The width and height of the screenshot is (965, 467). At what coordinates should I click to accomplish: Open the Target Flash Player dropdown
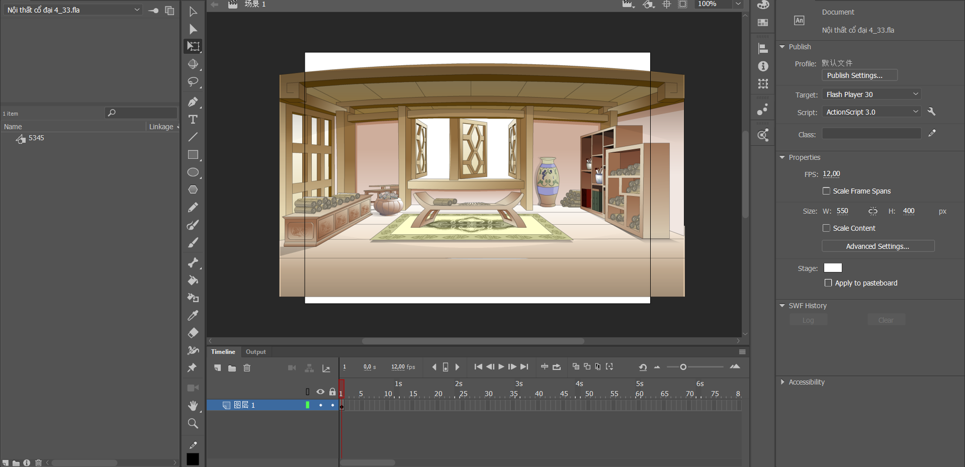pos(871,95)
